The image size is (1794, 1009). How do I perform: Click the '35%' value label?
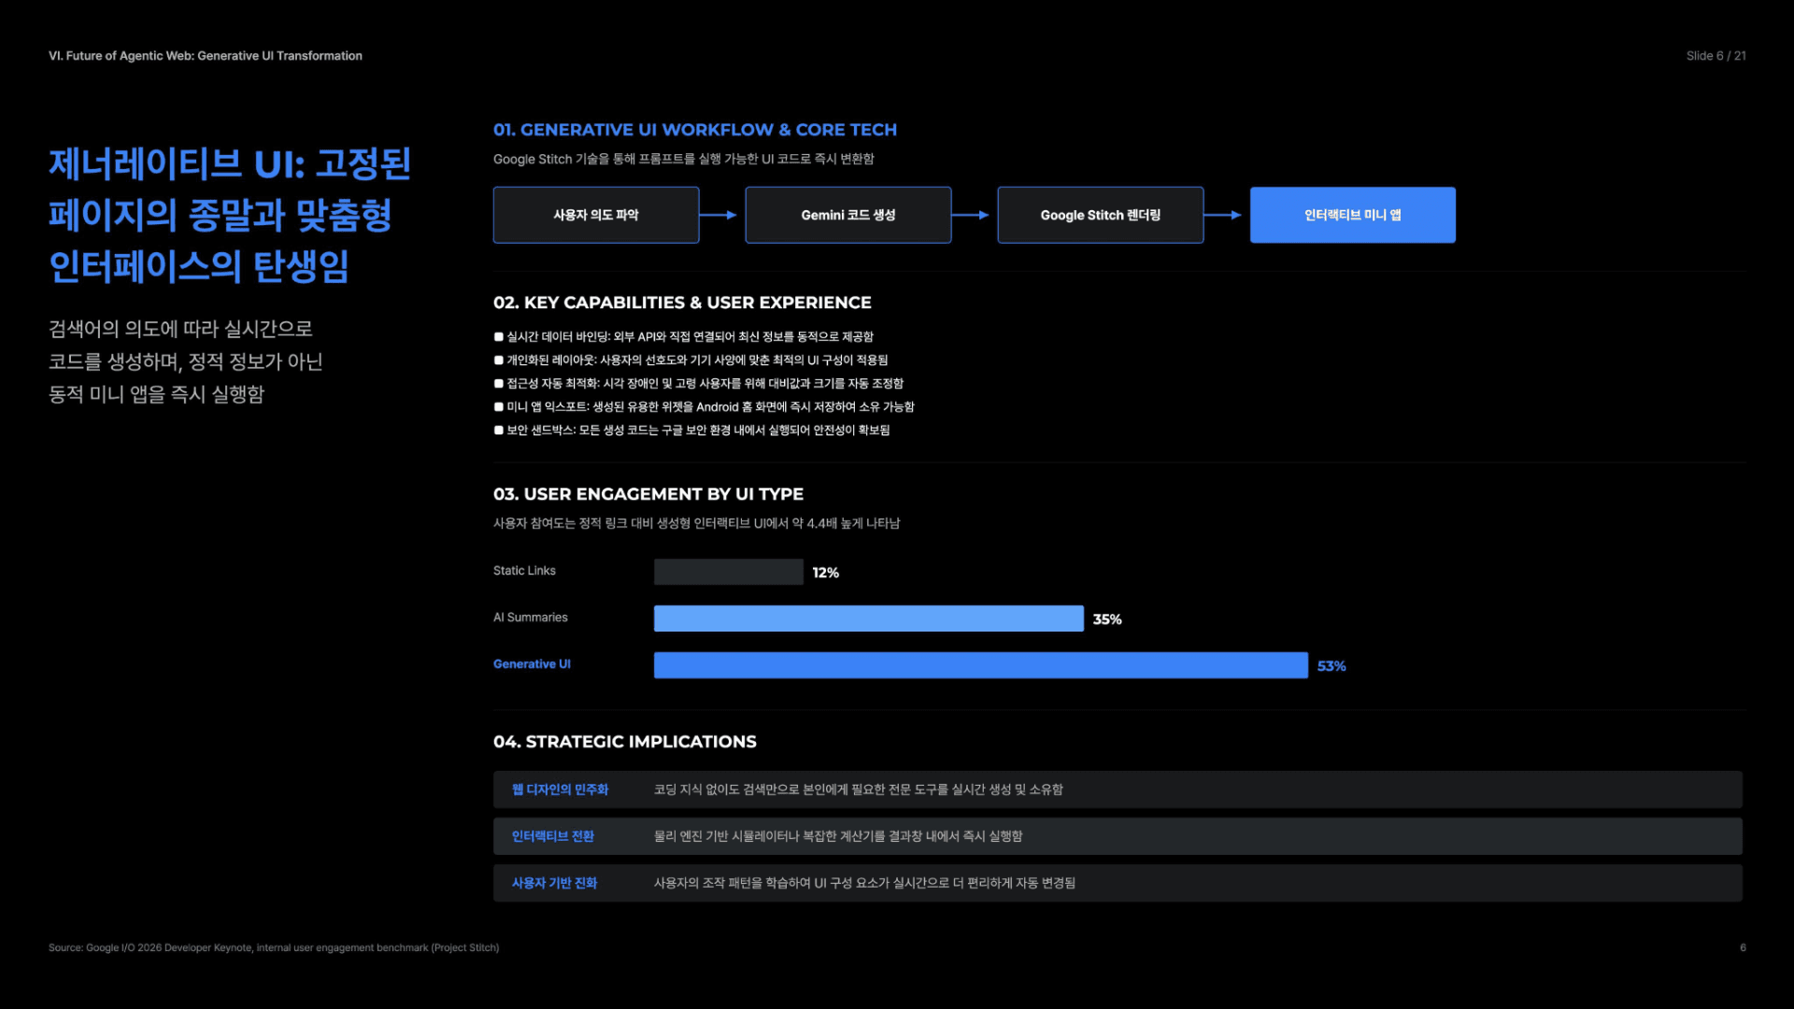coord(1107,619)
